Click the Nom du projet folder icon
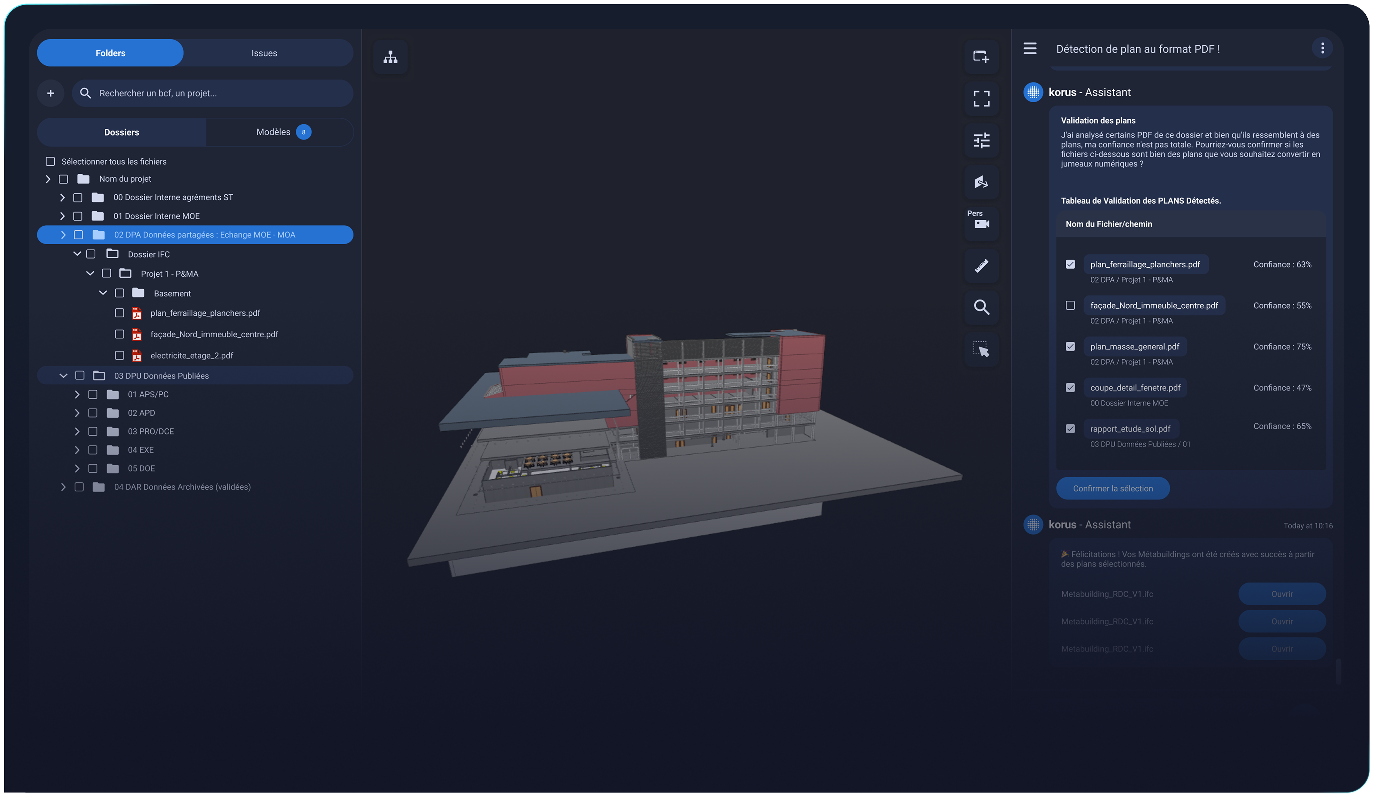 [83, 179]
